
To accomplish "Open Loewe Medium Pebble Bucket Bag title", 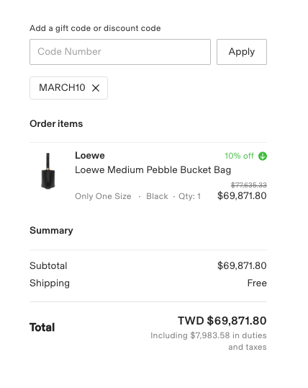I will 153,170.
